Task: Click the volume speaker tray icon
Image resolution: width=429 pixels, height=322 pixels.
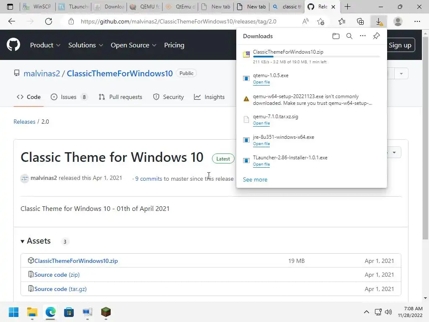Action: coord(388,312)
